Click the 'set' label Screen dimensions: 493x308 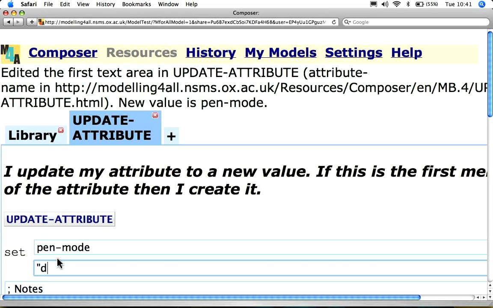point(15,252)
